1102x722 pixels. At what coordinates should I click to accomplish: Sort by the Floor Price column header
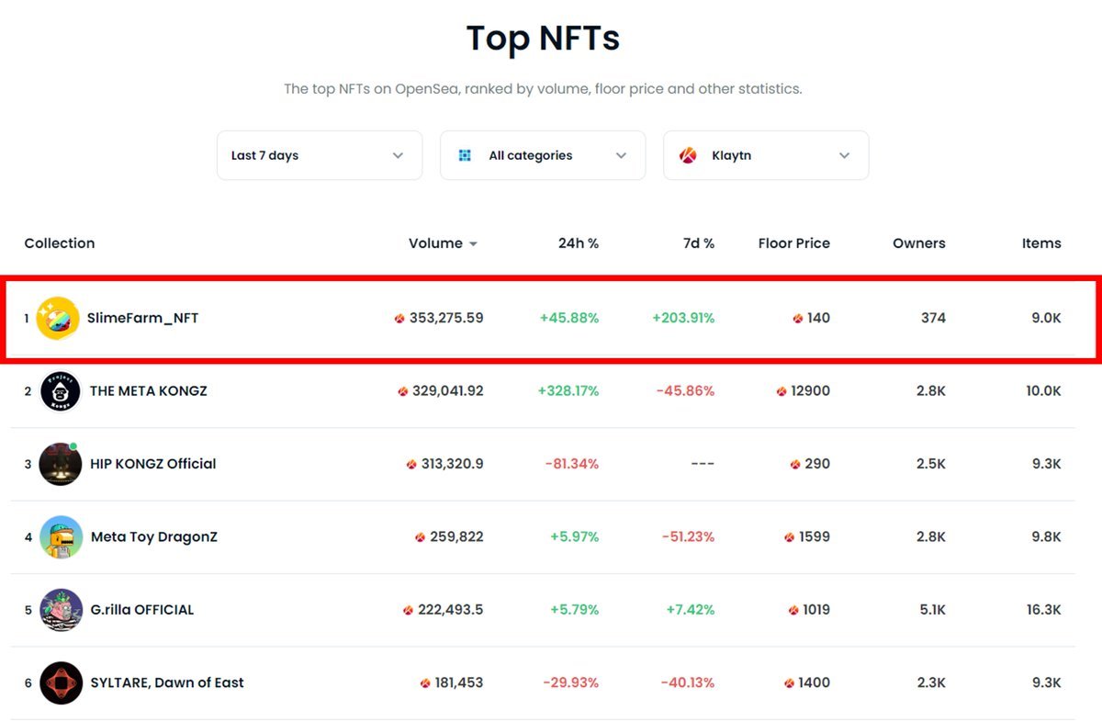coord(794,243)
